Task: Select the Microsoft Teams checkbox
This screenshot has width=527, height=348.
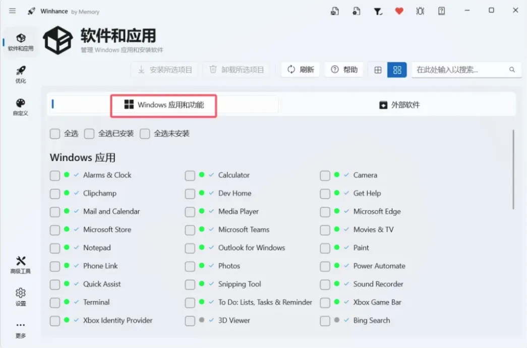Action: (190, 230)
